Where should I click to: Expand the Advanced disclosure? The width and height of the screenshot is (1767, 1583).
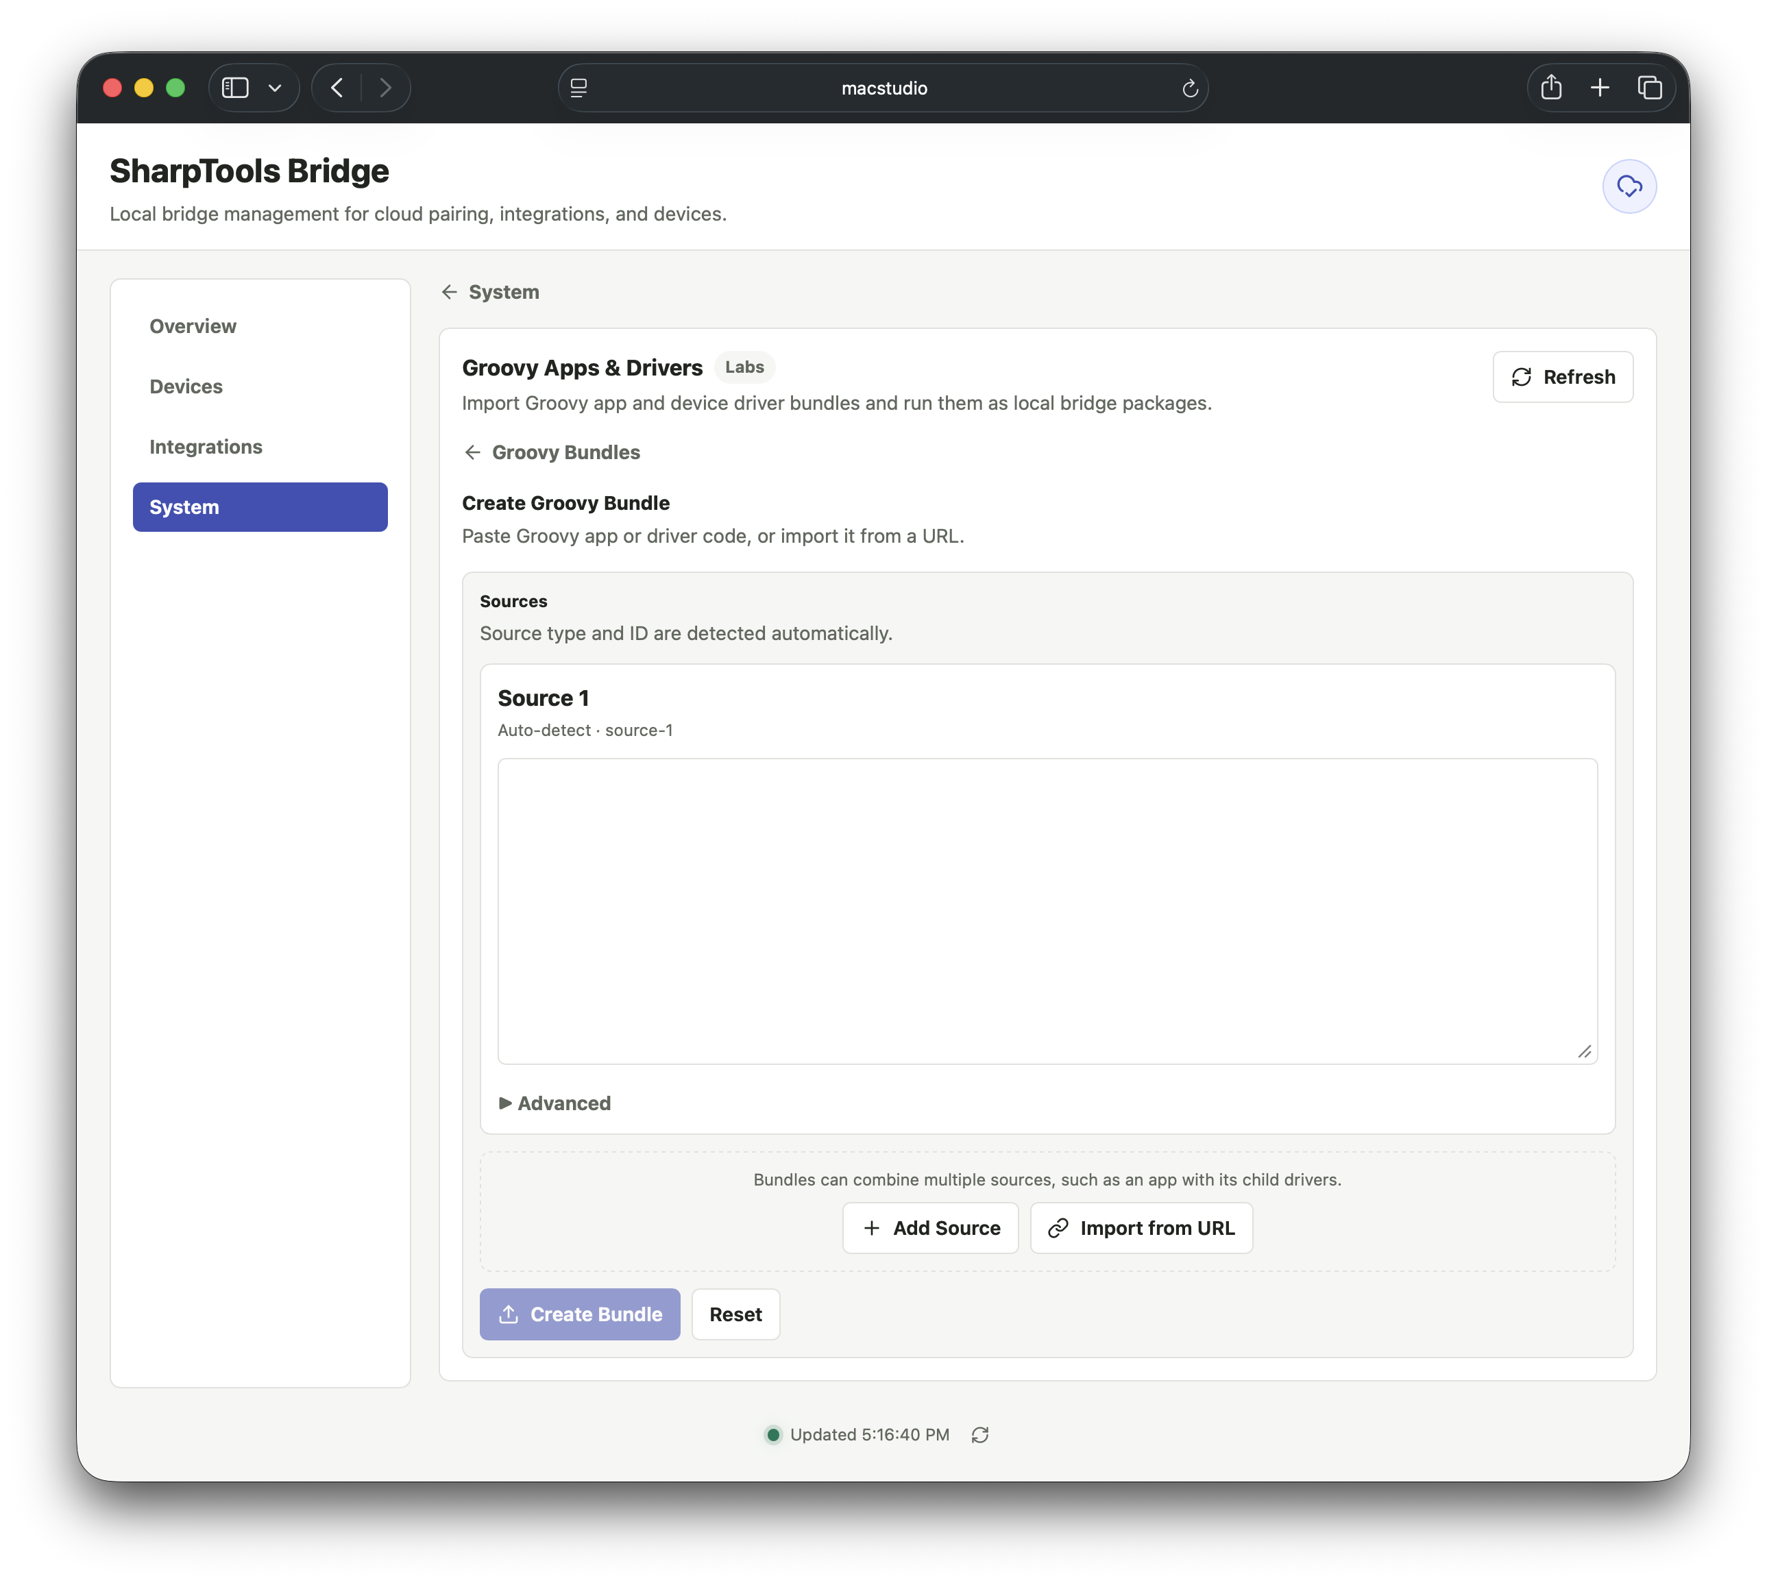point(555,1103)
